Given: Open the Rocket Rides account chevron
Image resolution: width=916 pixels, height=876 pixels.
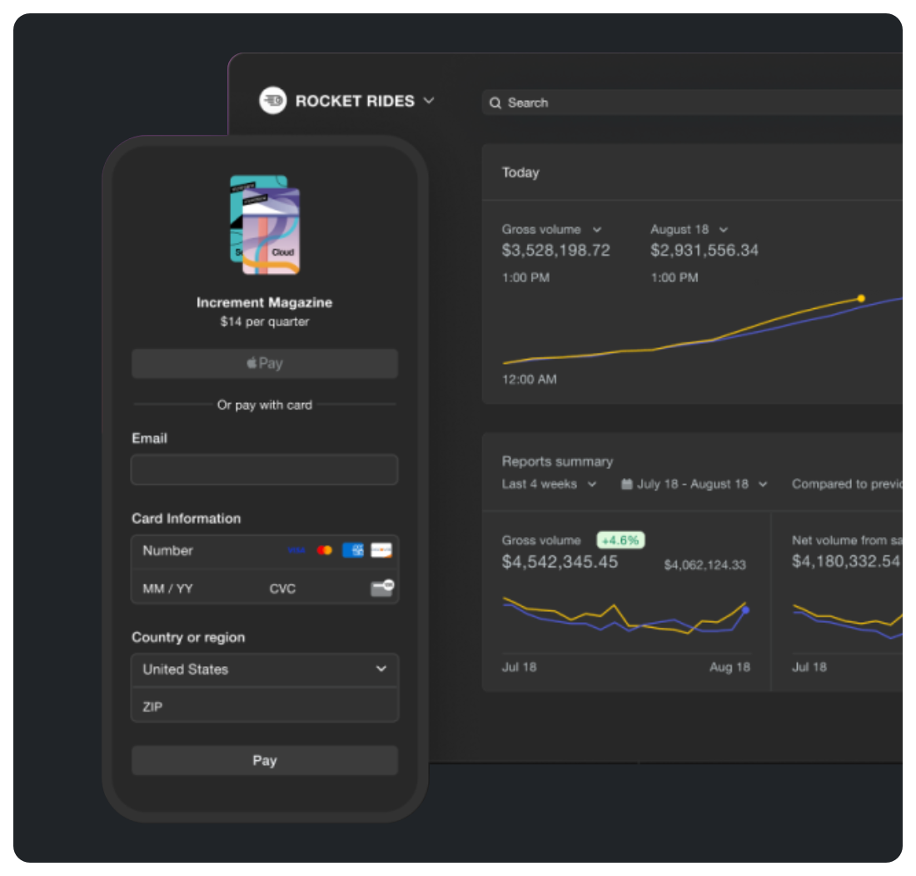Looking at the screenshot, I should (429, 101).
